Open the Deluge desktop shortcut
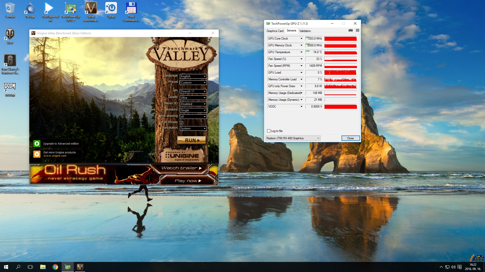Viewport: 485px width, 272px height. [x=30, y=10]
